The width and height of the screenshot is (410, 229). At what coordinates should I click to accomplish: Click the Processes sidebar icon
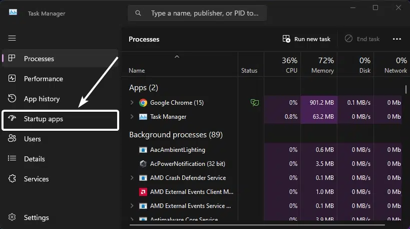pyautogui.click(x=12, y=58)
